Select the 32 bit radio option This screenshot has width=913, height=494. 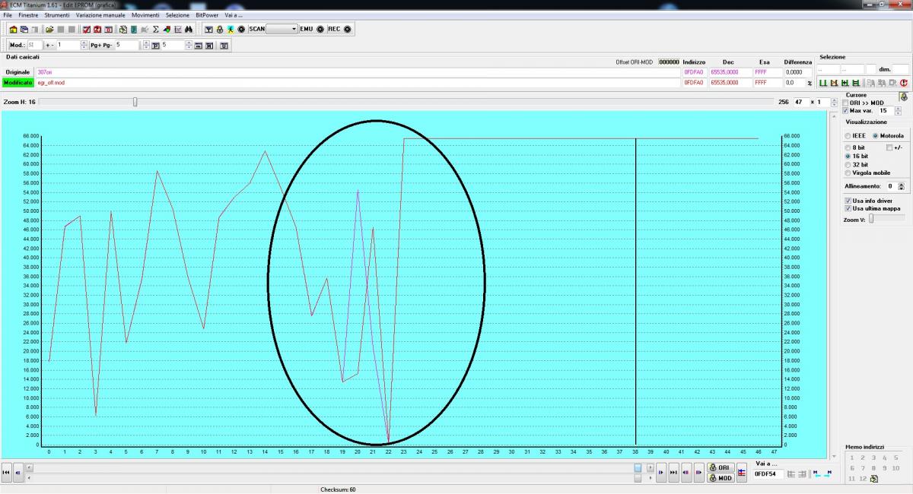coord(848,164)
